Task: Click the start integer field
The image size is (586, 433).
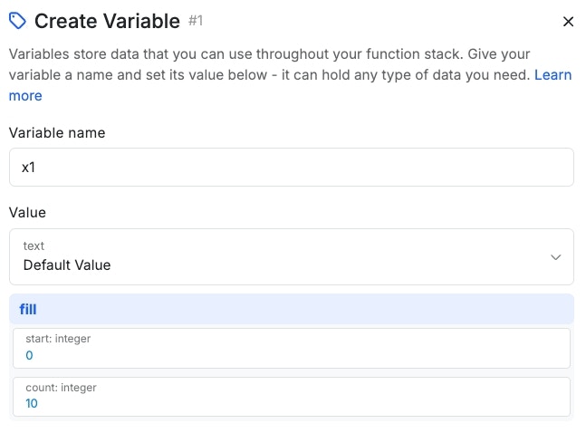Action: tap(291, 347)
